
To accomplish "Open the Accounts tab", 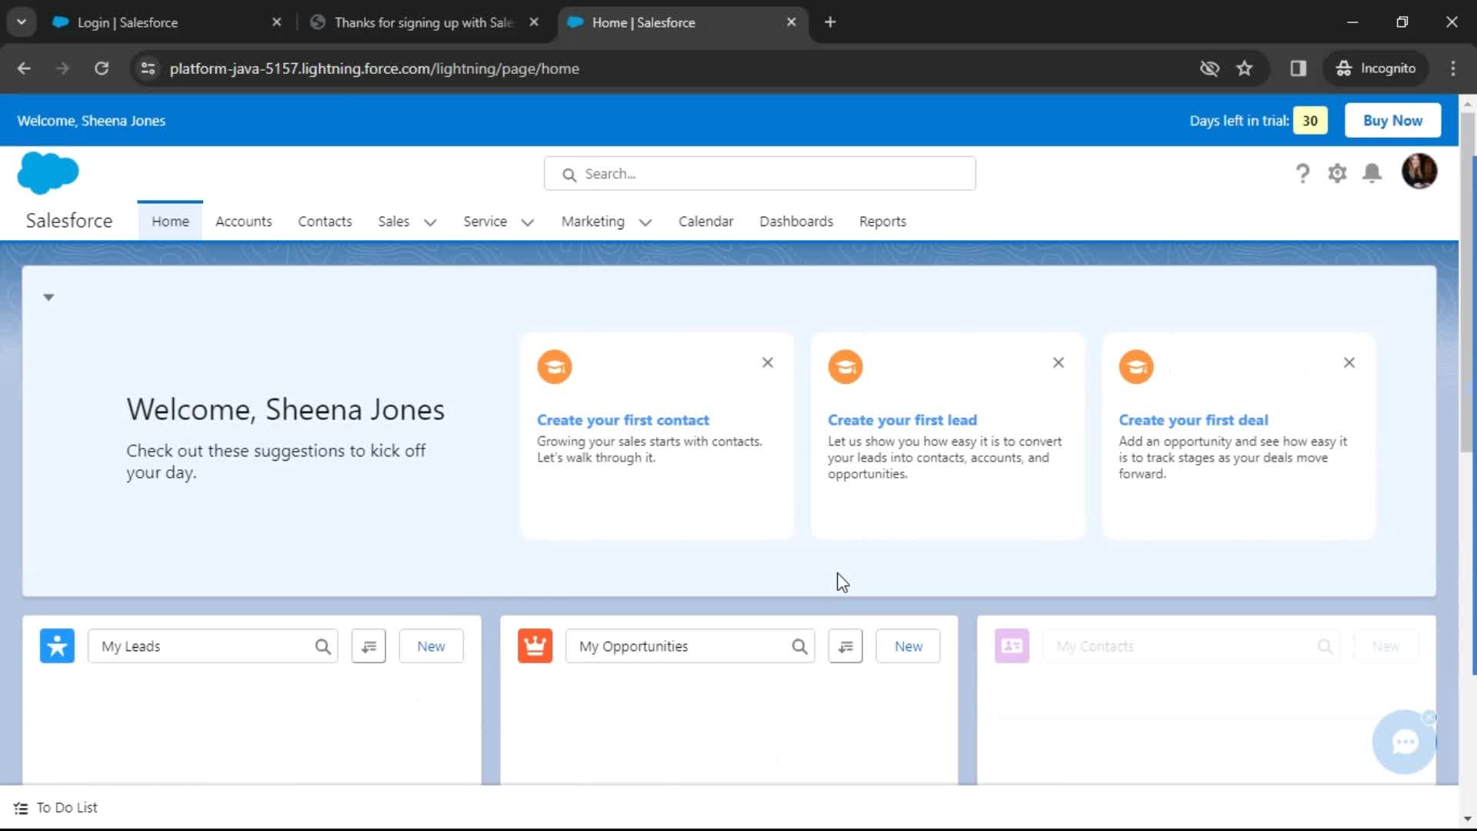I will (x=244, y=222).
